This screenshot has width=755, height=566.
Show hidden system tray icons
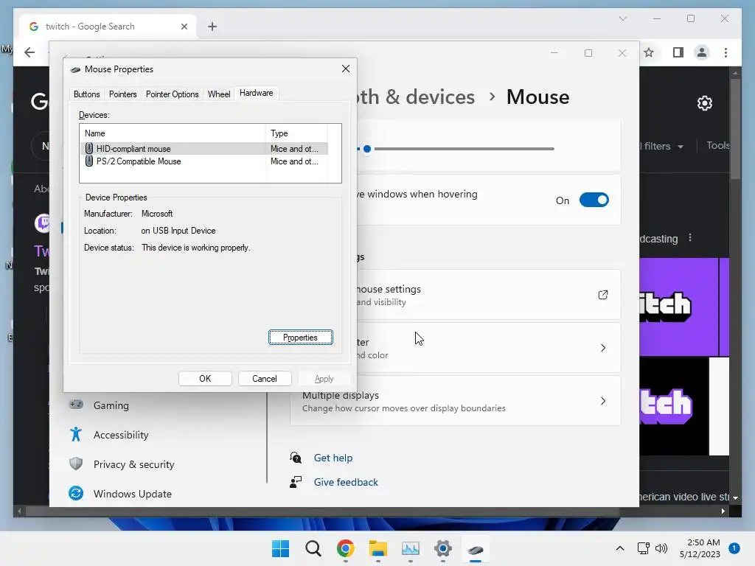pos(619,548)
